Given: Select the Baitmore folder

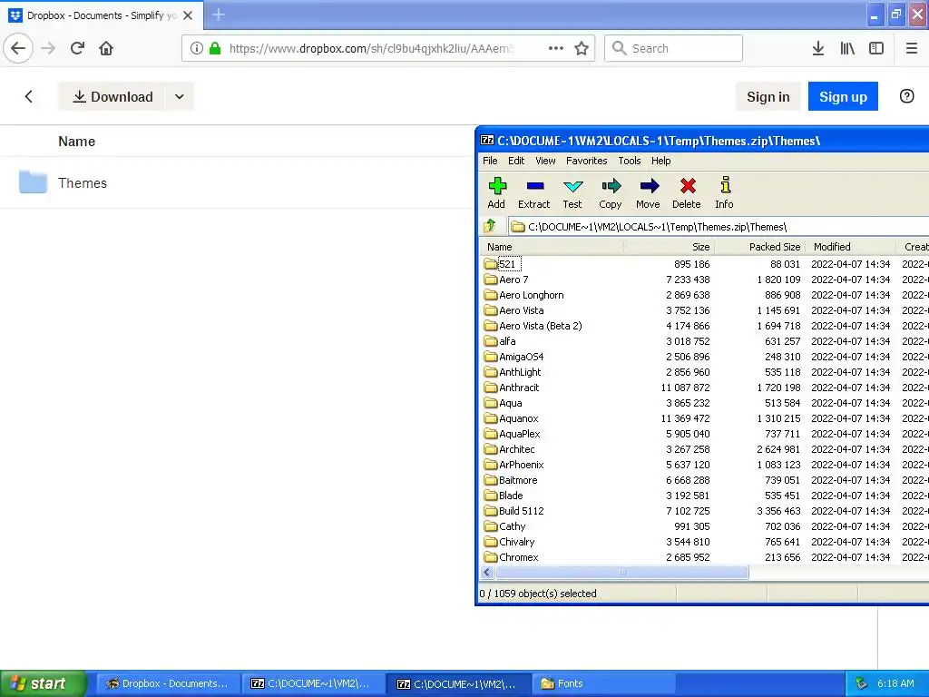Looking at the screenshot, I should point(518,479).
